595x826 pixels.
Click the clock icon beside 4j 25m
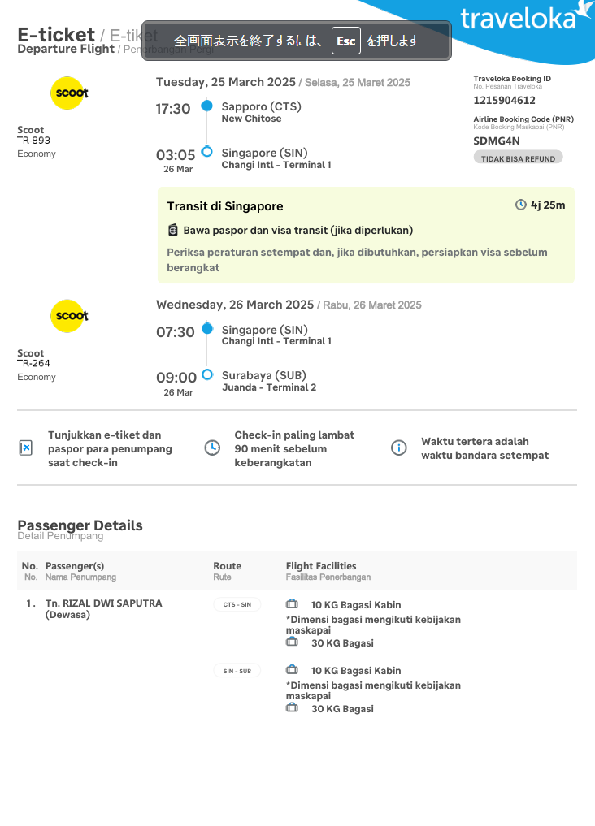(x=521, y=205)
